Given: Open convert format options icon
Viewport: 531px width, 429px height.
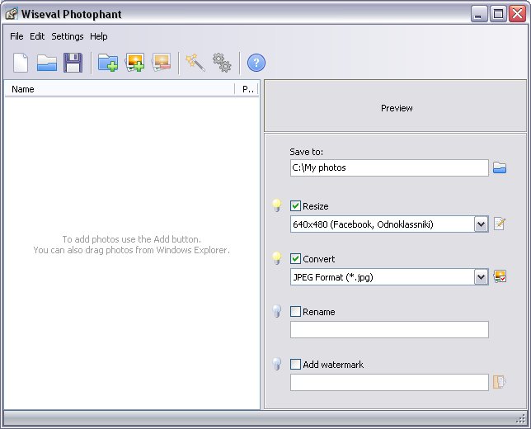Looking at the screenshot, I should (500, 276).
